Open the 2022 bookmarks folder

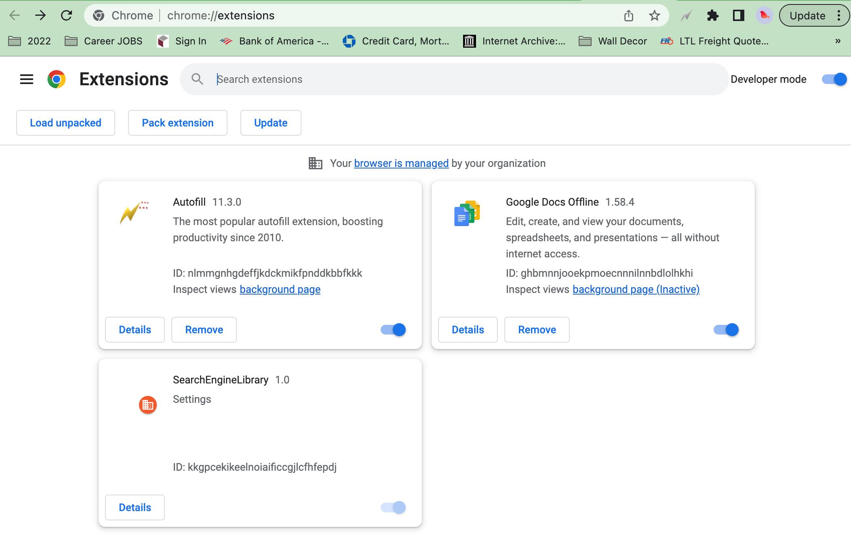30,41
